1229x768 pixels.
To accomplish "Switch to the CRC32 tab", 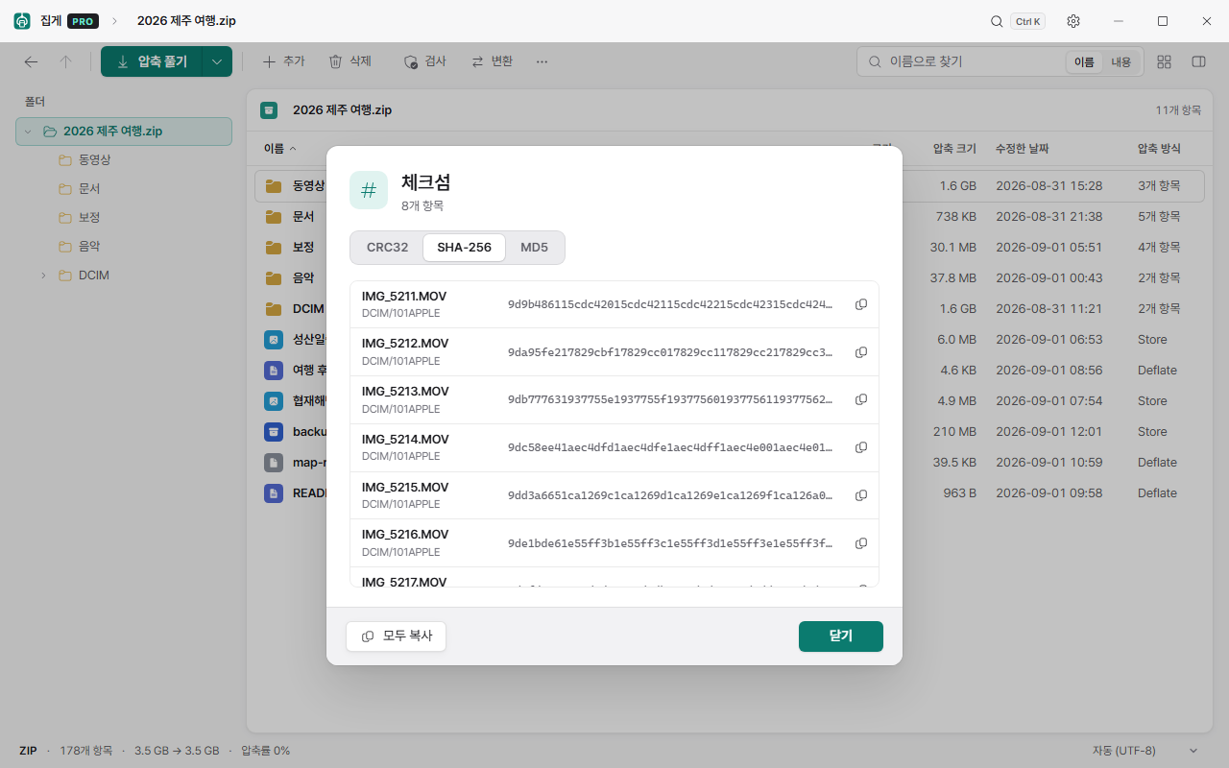I will coord(387,248).
